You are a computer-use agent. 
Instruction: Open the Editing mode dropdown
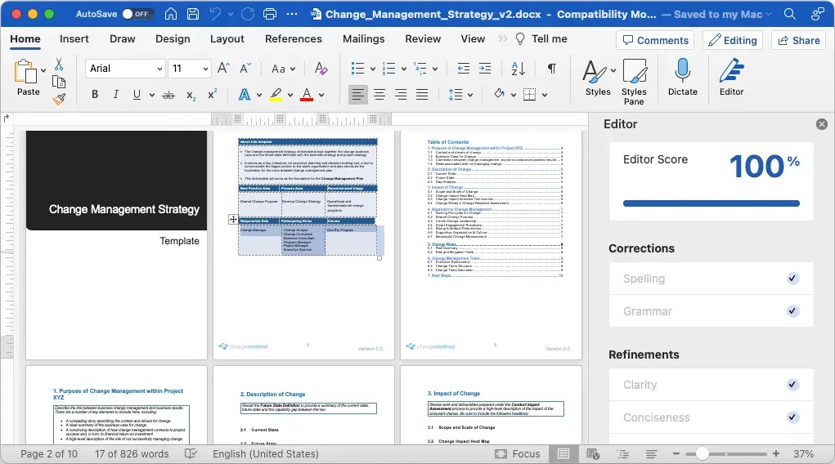click(x=733, y=41)
